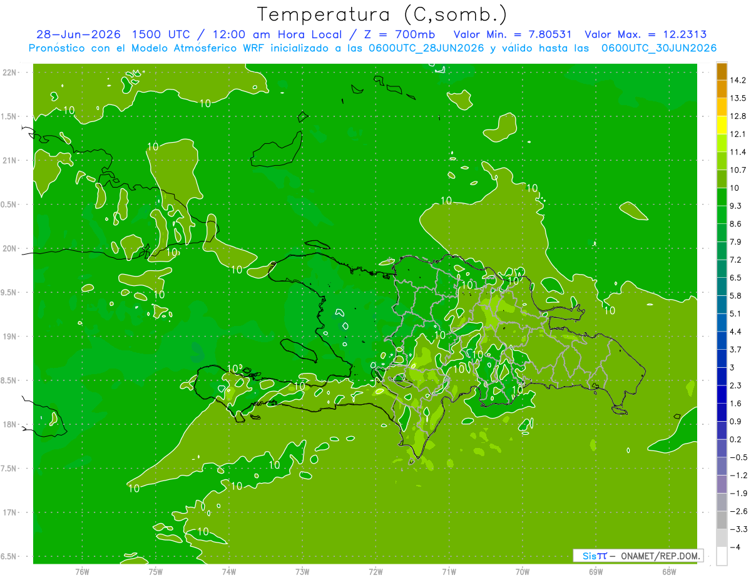
Task: Click the '70W' longitude axis label
Action: [x=523, y=572]
